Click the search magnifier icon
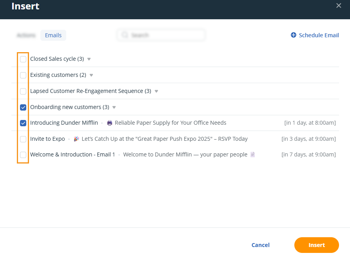This screenshot has width=350, height=258. point(125,35)
